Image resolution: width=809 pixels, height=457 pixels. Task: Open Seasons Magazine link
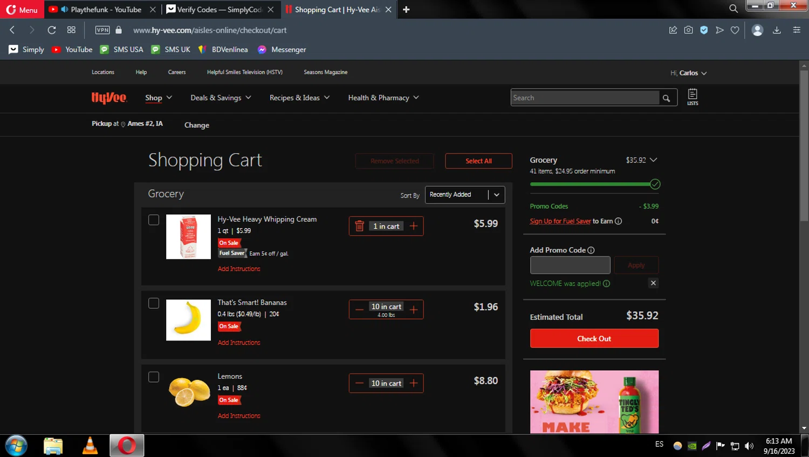click(326, 72)
